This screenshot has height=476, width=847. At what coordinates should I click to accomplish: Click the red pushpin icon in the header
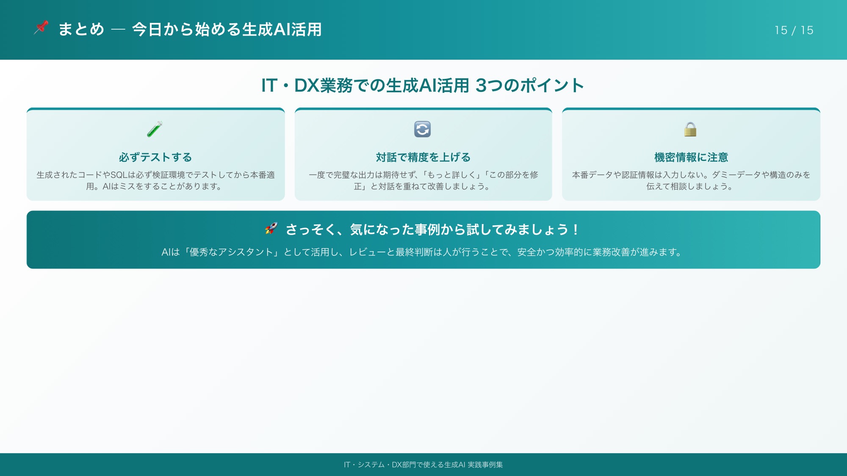tap(41, 28)
